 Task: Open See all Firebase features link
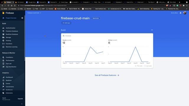tap(107, 75)
